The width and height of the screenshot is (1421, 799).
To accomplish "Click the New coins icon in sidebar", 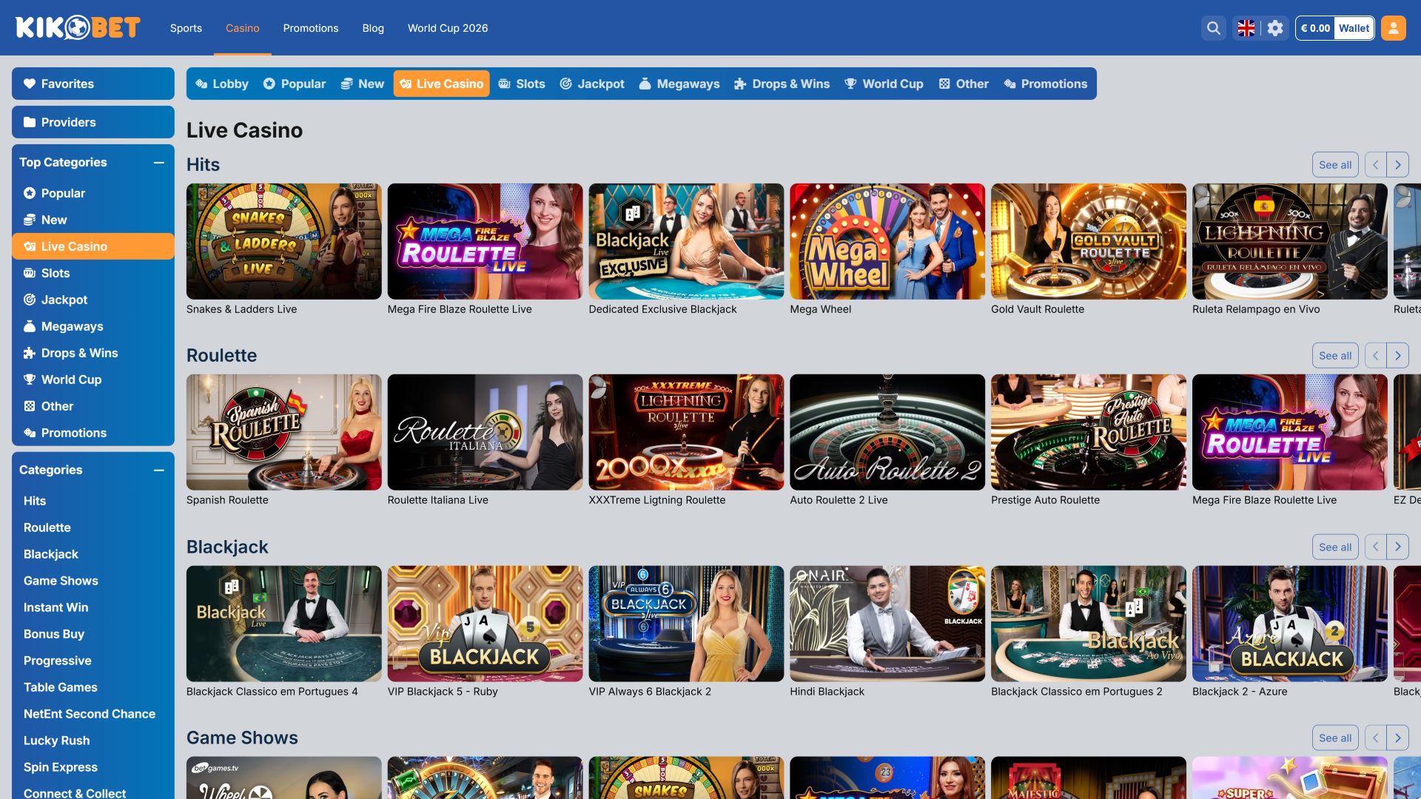I will [30, 220].
